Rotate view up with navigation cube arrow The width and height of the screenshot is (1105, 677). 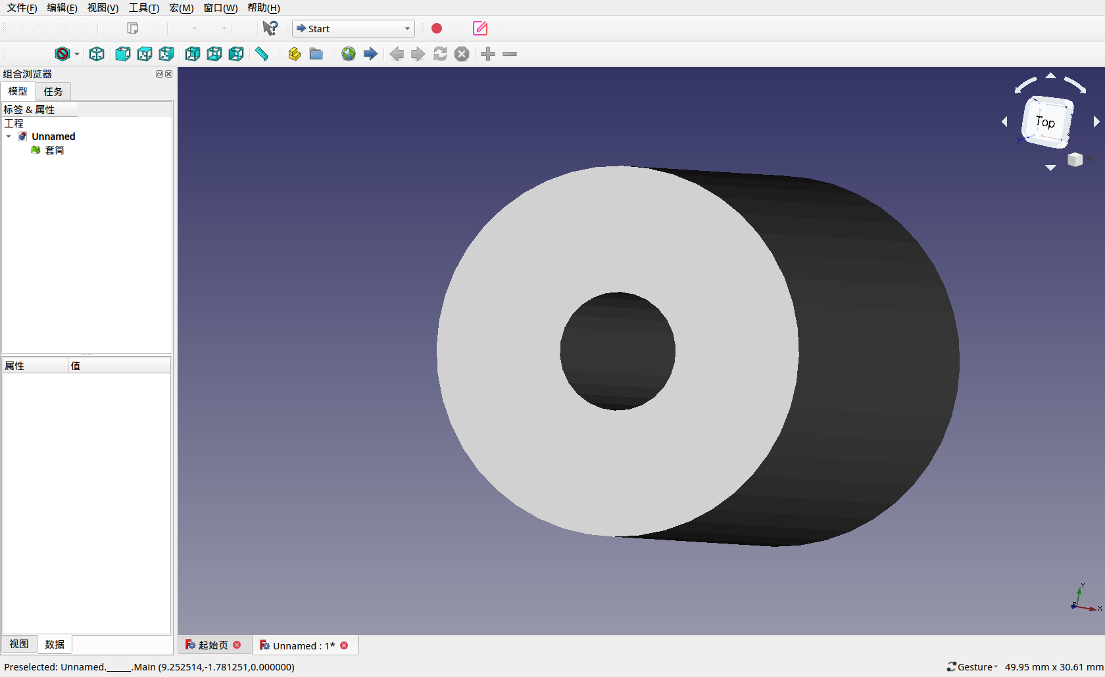[1051, 76]
